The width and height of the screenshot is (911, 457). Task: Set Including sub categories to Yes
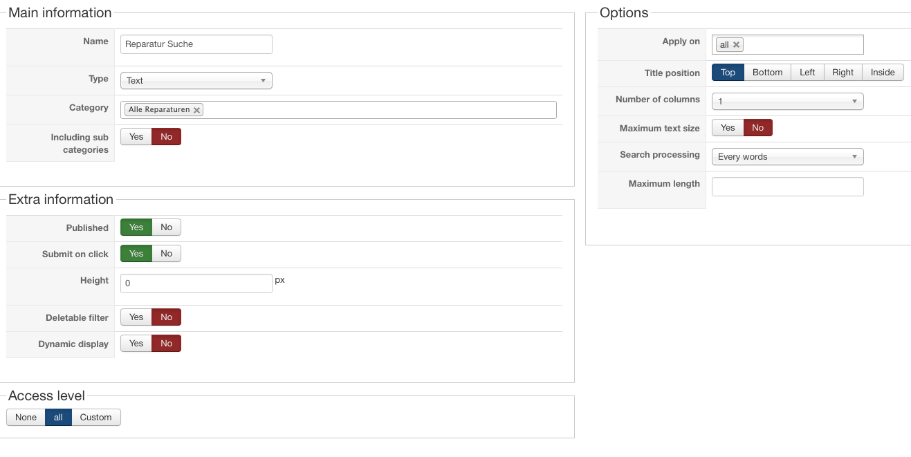coord(136,137)
